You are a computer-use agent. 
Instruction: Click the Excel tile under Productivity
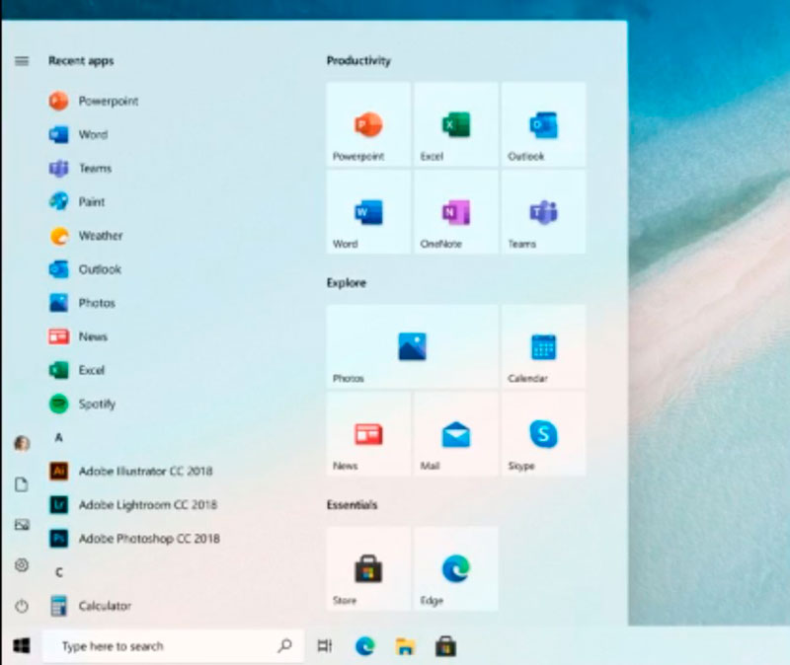tap(456, 124)
